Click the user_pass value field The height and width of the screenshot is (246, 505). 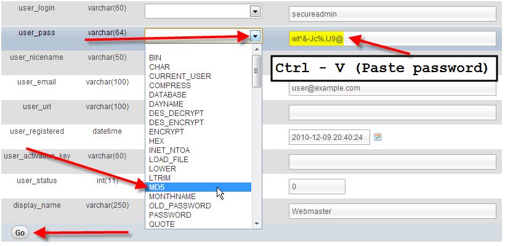(392, 39)
